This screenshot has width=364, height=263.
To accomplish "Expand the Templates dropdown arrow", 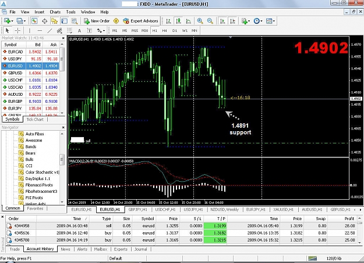I will pos(274,21).
